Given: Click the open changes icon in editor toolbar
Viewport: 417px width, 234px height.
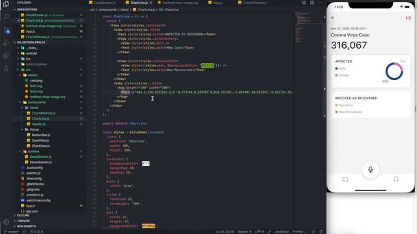Looking at the screenshot, I should pyautogui.click(x=304, y=3).
